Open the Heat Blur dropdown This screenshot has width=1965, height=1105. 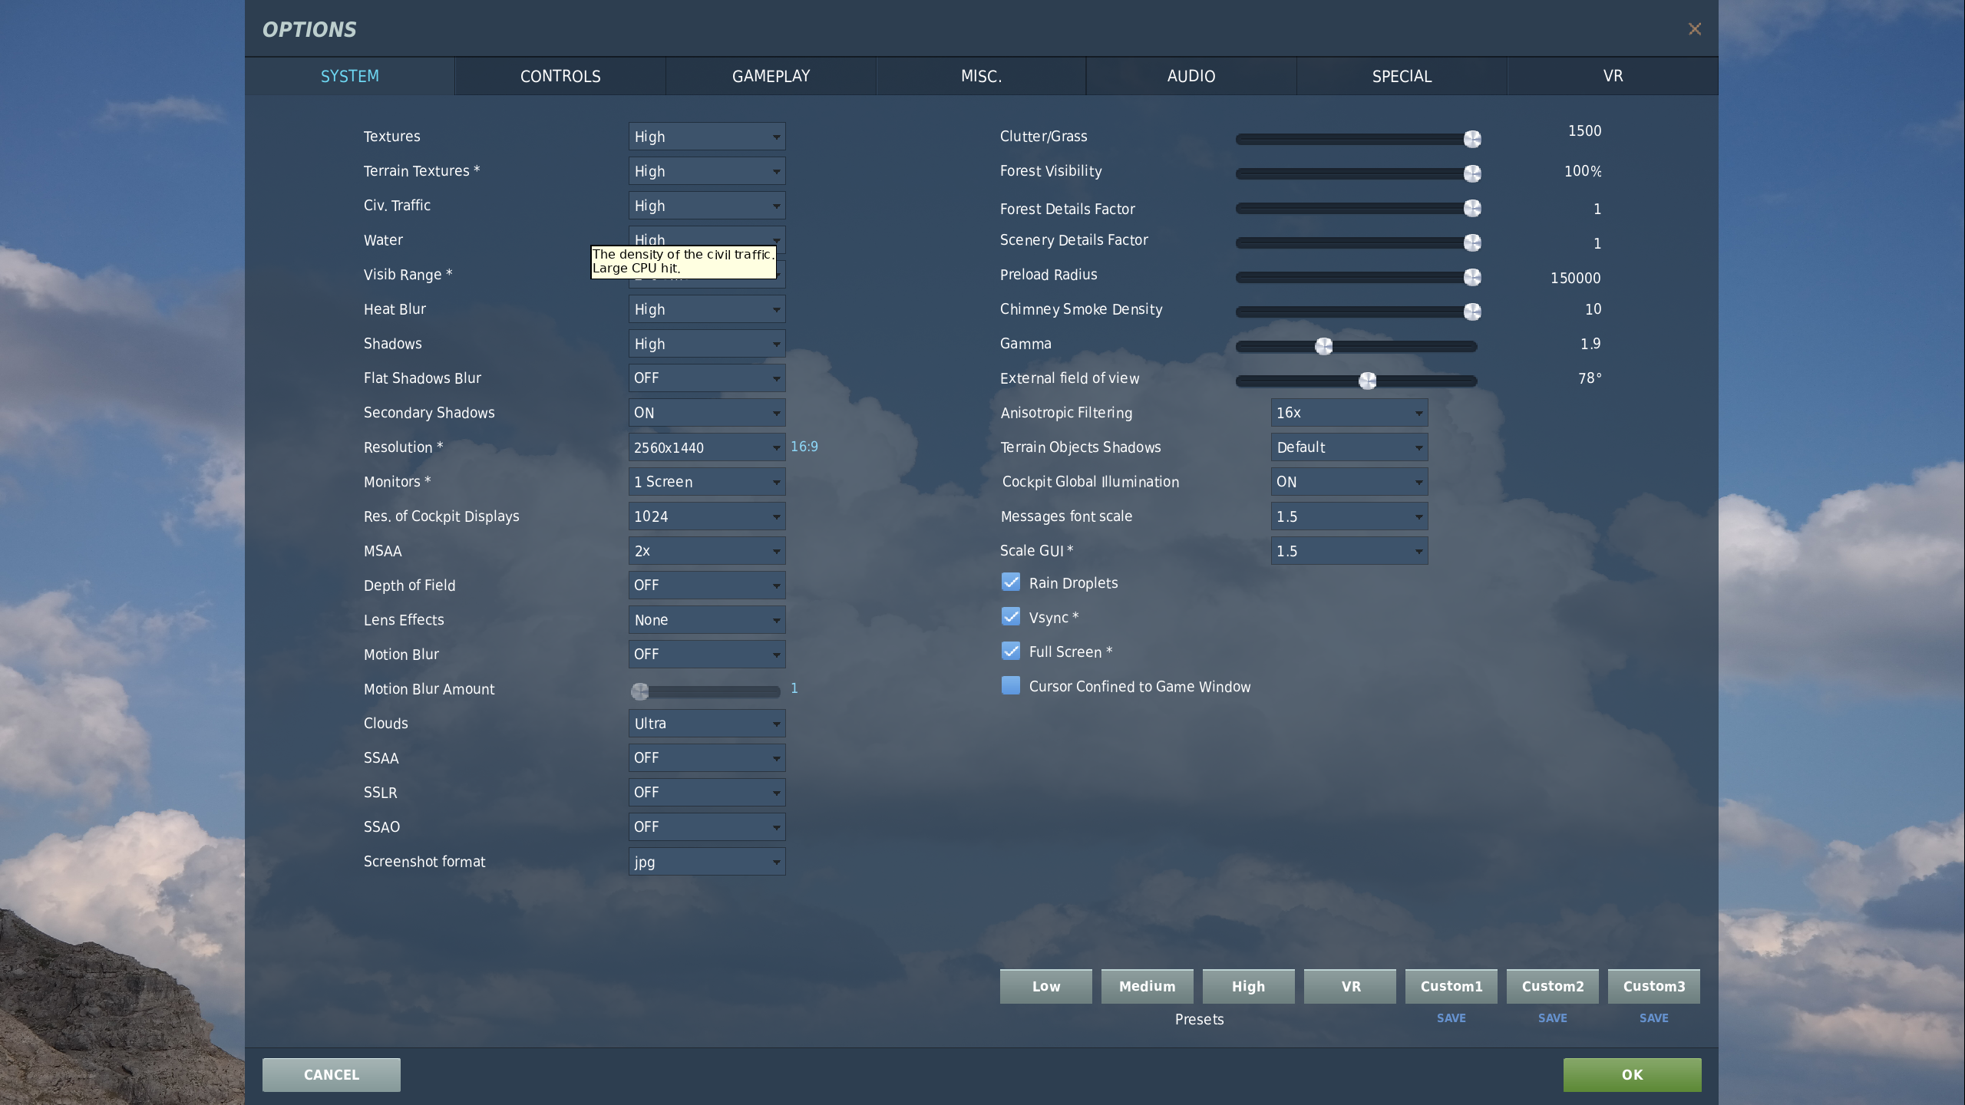[x=707, y=309]
